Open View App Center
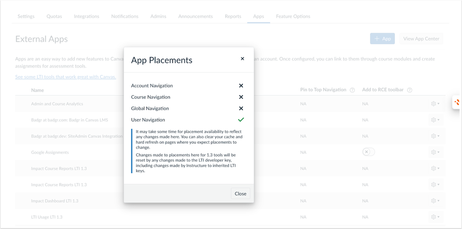 coord(421,39)
